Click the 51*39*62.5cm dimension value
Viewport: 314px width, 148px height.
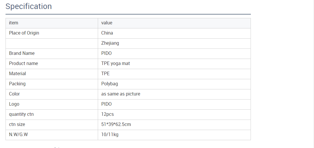click(x=116, y=124)
